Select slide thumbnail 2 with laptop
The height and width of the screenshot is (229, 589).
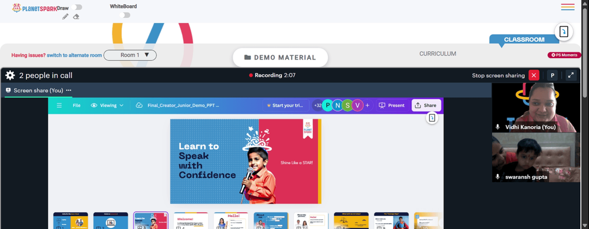[x=111, y=221]
